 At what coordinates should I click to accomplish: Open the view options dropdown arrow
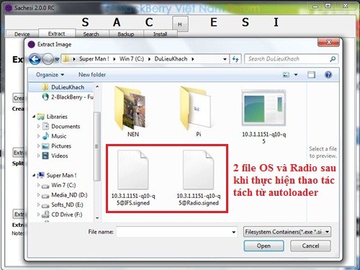[x=296, y=75]
